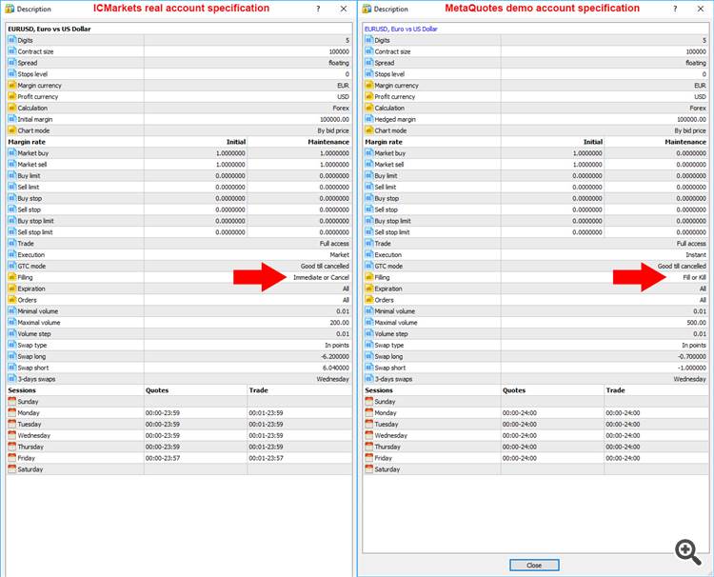Close the MetaQuotes Description window via X

pos(701,9)
